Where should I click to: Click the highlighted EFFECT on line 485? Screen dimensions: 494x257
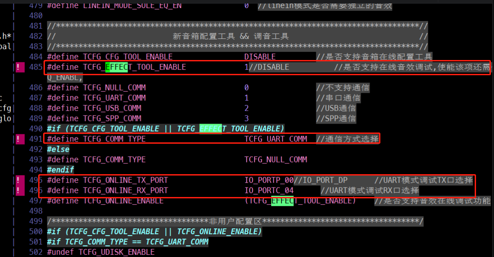116,67
